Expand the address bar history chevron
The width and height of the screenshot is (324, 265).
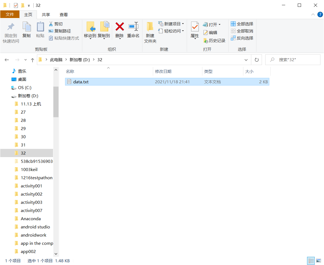[x=246, y=60]
